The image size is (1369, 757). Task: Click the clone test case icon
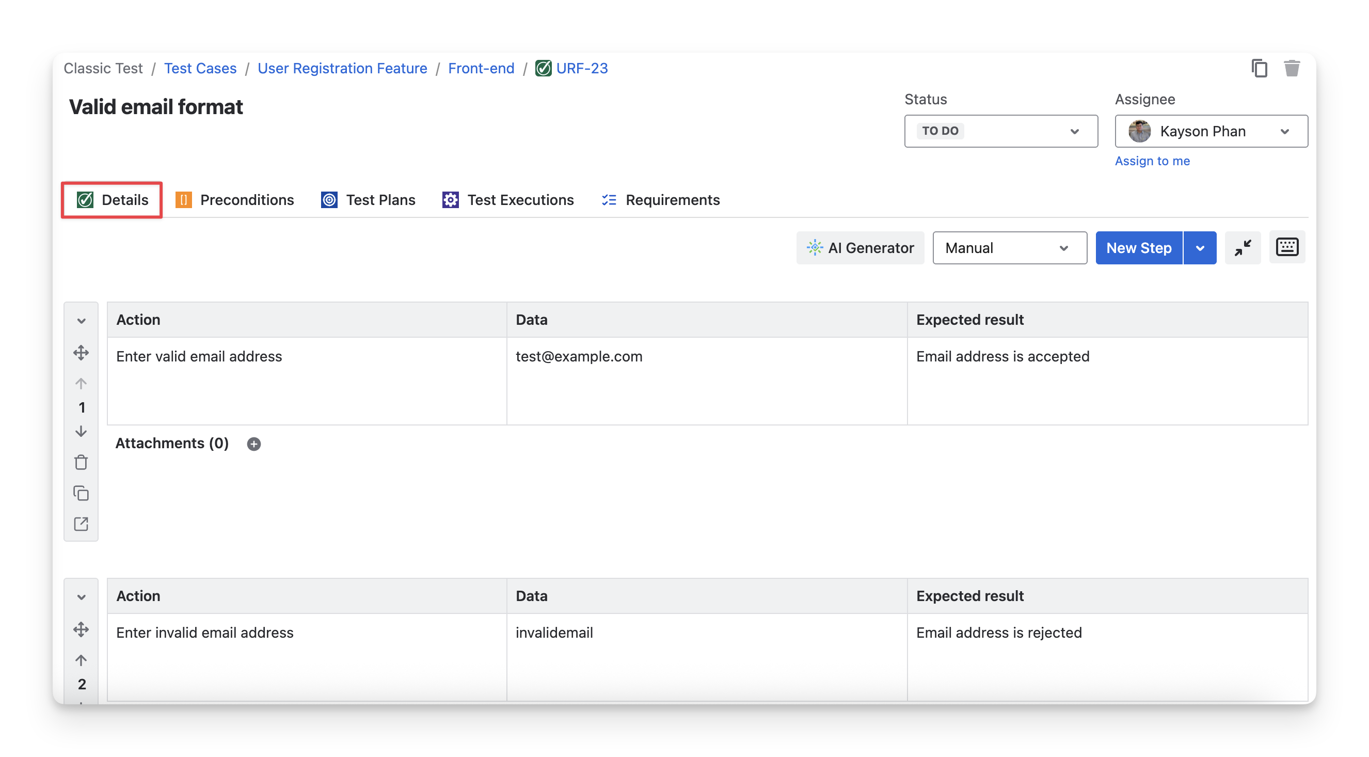1259,69
